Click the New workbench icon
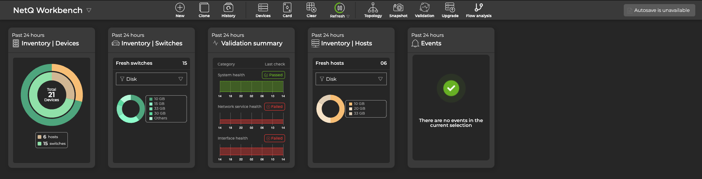702x179 pixels. coord(180,8)
